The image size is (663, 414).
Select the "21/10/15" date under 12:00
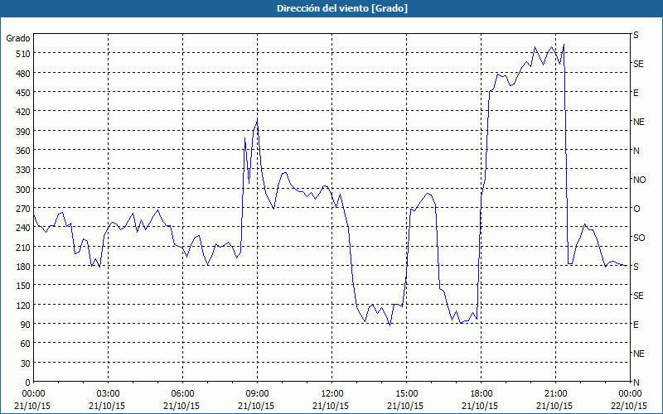[x=331, y=406]
